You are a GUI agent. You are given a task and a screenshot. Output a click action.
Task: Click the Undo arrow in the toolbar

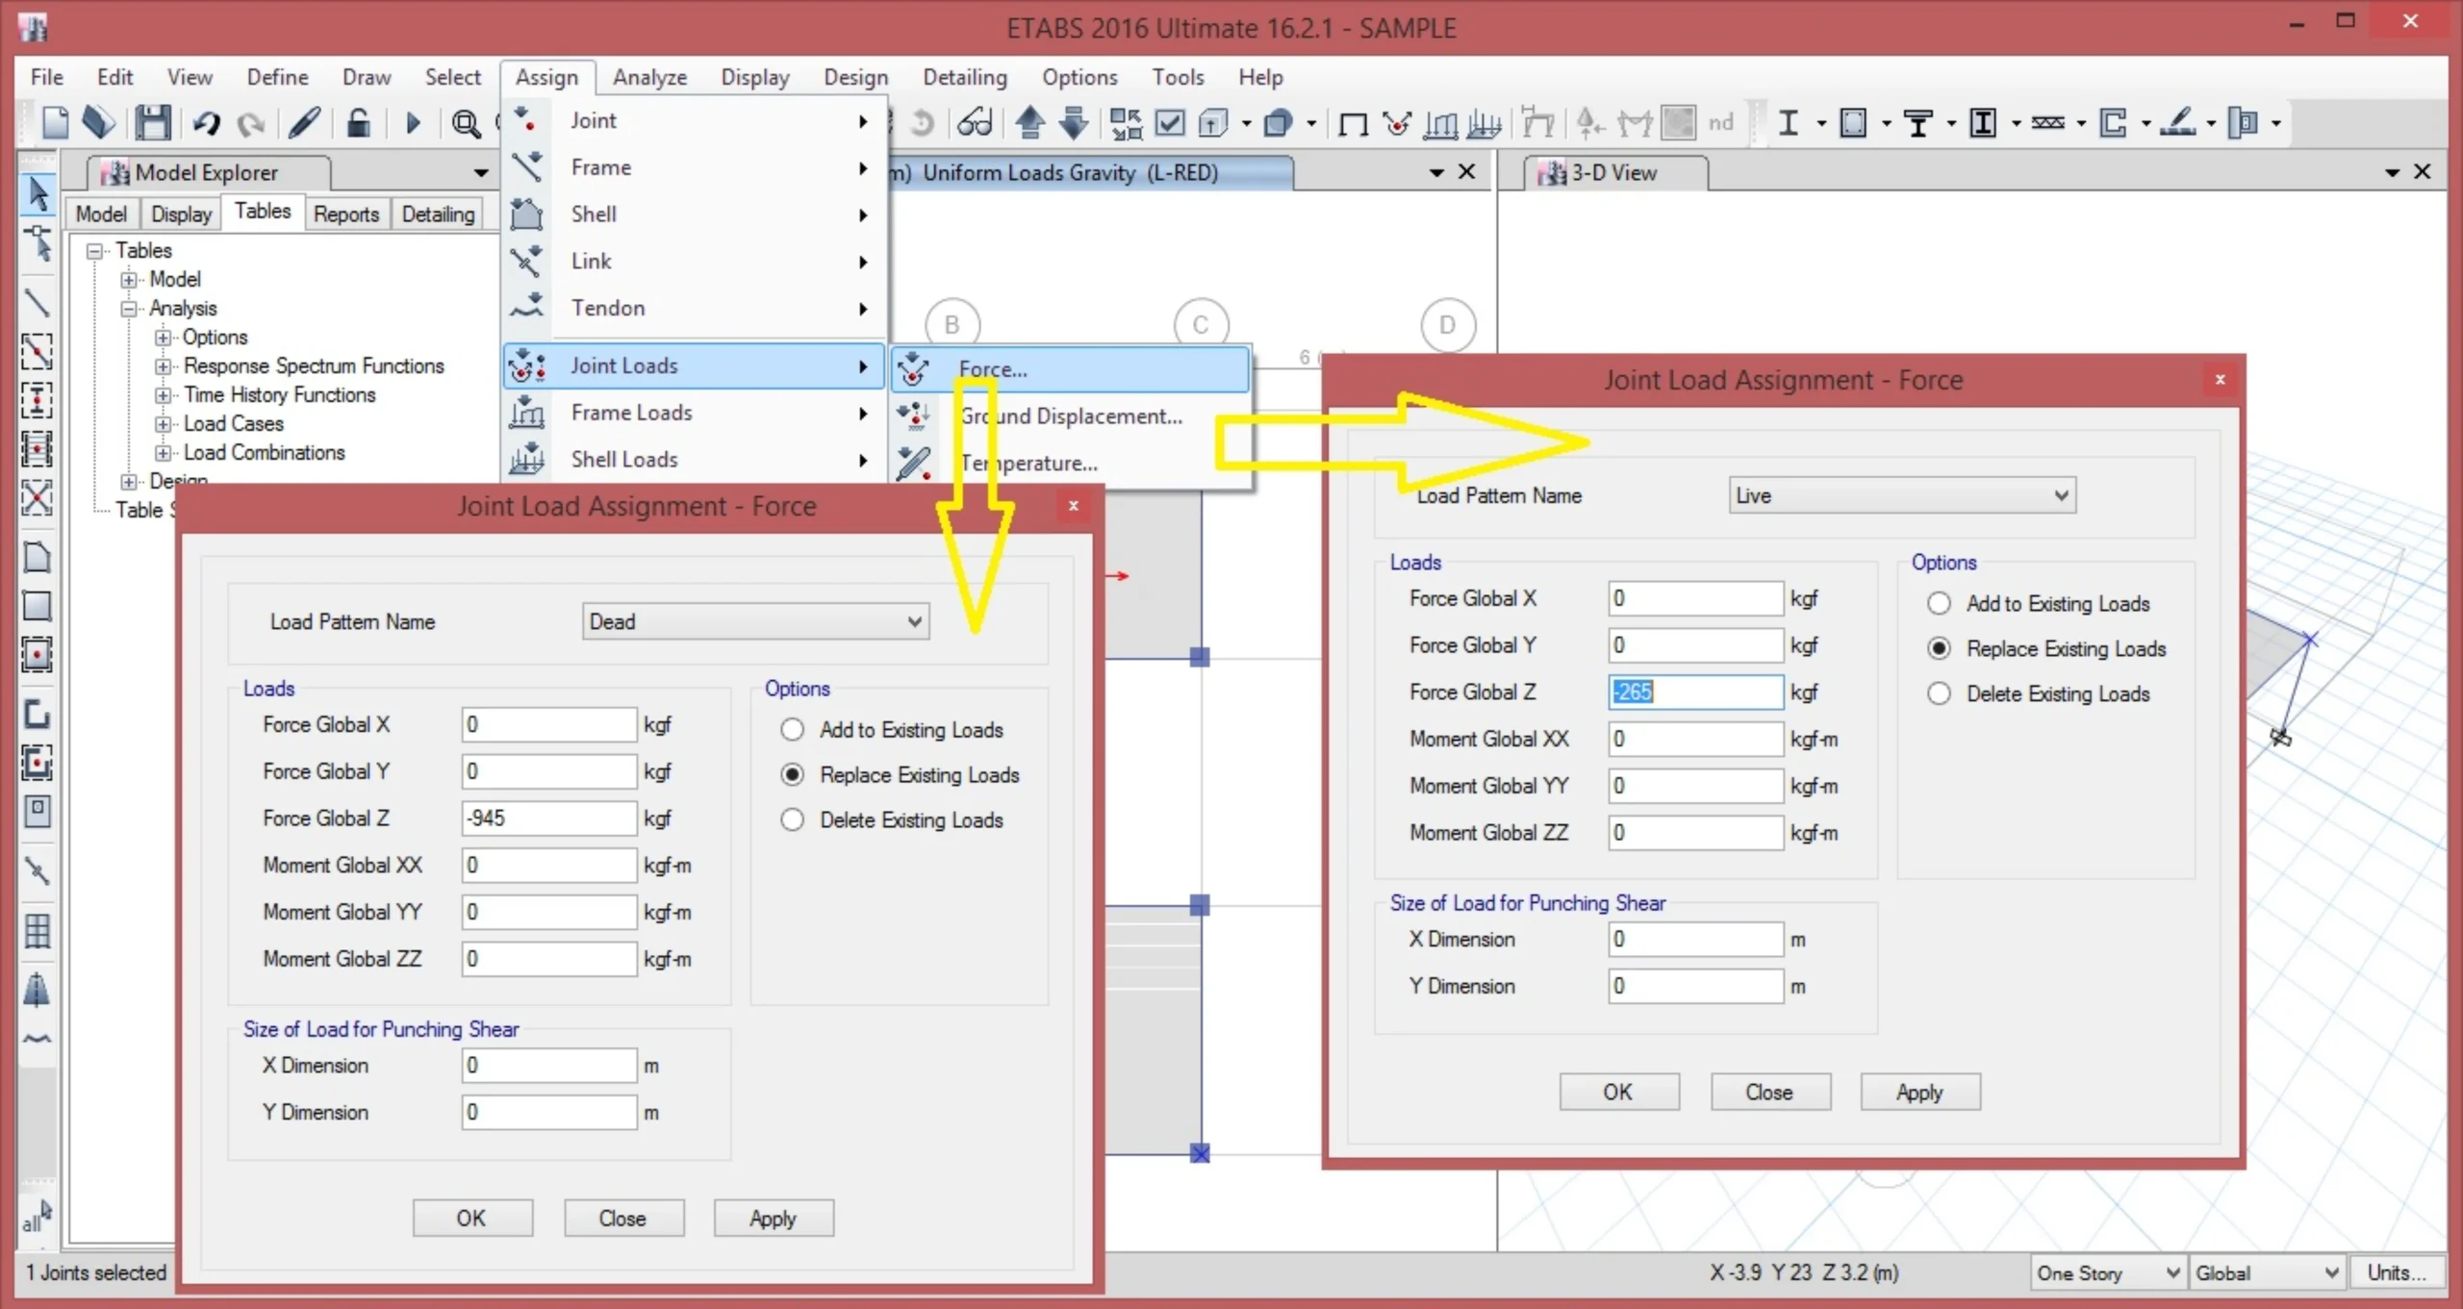206,123
